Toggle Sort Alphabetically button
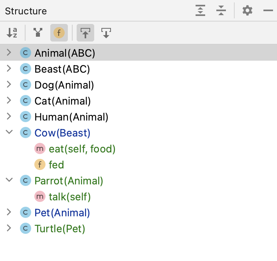 point(12,33)
